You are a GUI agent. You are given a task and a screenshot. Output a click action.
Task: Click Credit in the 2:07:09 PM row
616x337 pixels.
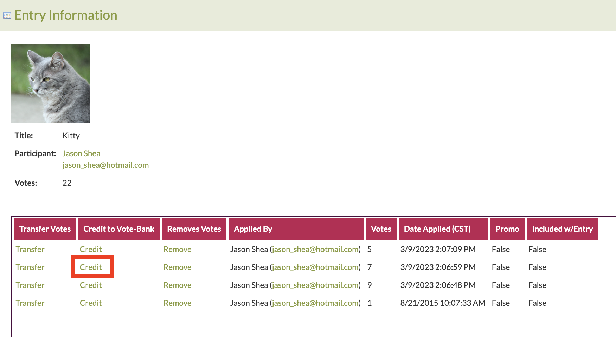[x=91, y=249]
